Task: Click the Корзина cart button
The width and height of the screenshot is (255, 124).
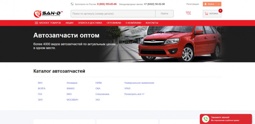Action: pyautogui.click(x=212, y=14)
